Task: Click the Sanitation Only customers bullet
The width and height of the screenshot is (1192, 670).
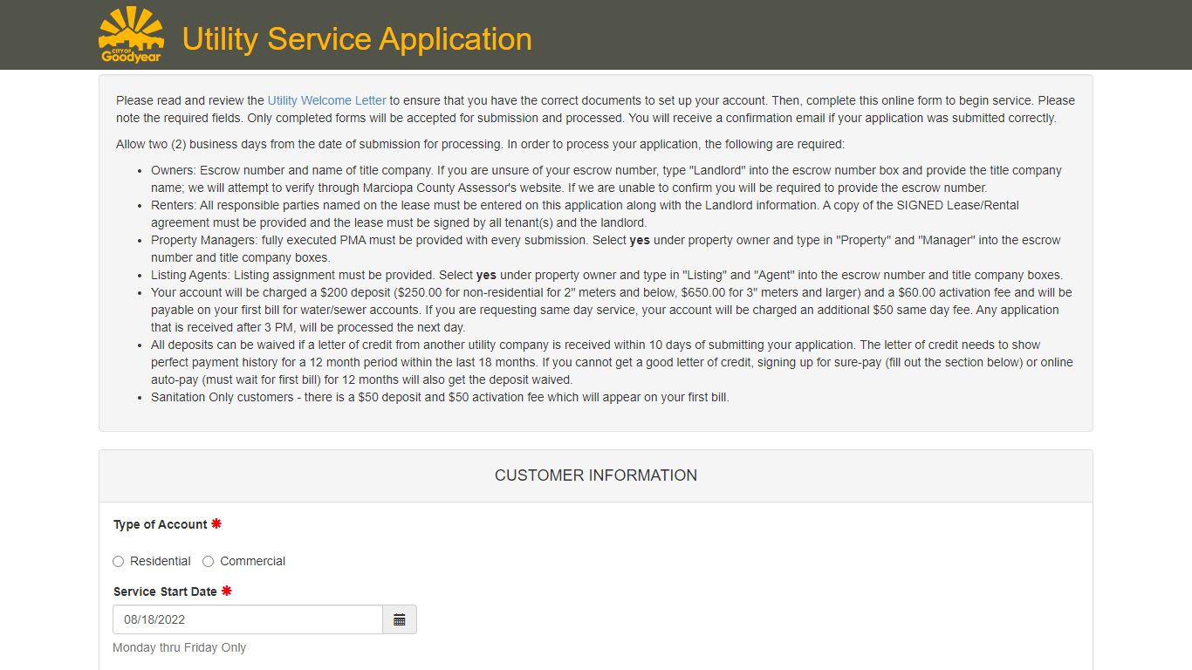Action: click(440, 397)
